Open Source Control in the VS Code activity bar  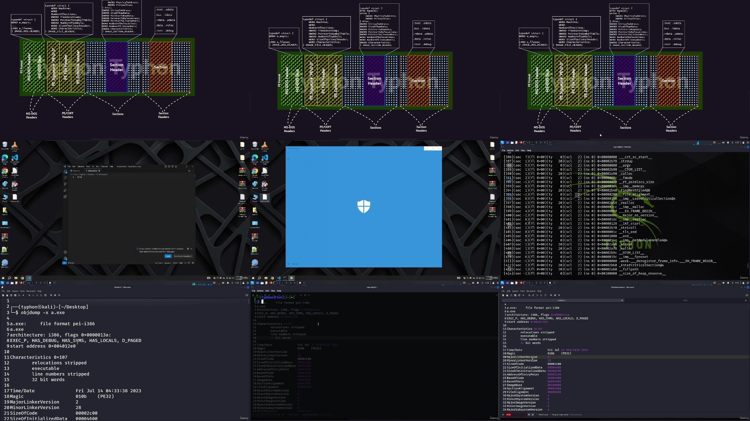click(x=65, y=184)
